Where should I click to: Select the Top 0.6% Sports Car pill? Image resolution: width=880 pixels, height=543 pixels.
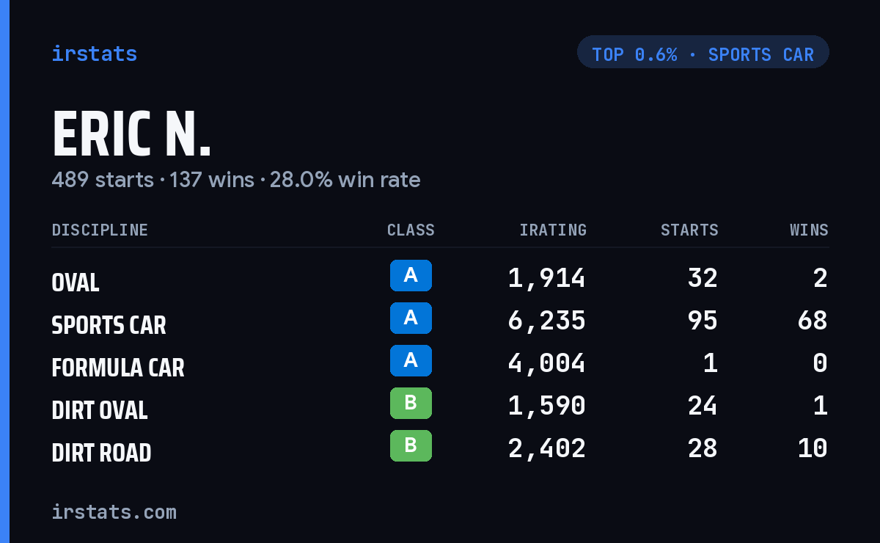coord(703,52)
